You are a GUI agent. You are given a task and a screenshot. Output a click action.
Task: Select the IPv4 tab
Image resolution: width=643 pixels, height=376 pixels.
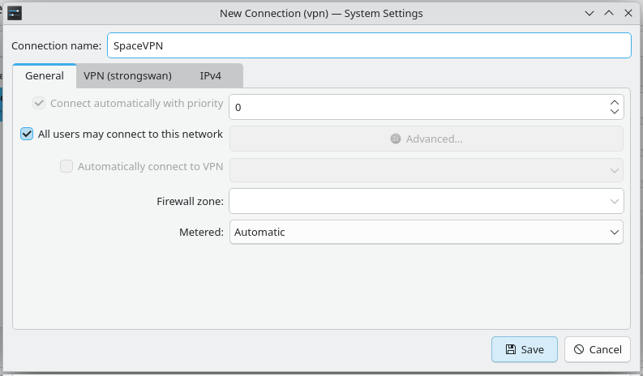[x=210, y=75]
